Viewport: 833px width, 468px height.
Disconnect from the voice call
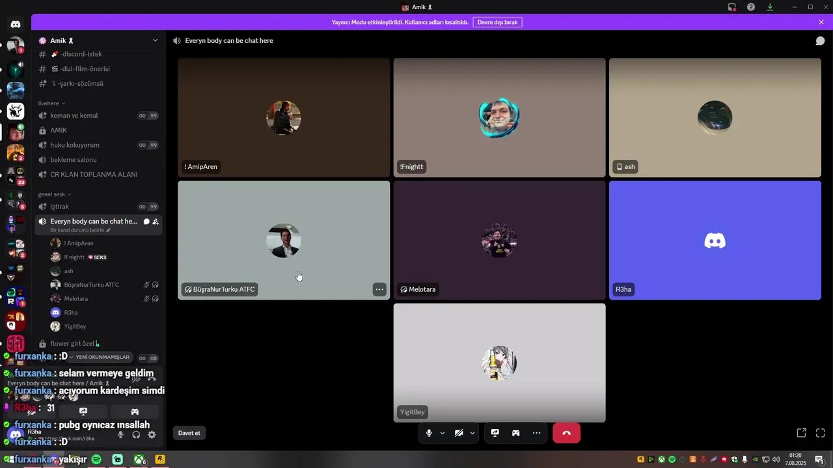pyautogui.click(x=566, y=433)
